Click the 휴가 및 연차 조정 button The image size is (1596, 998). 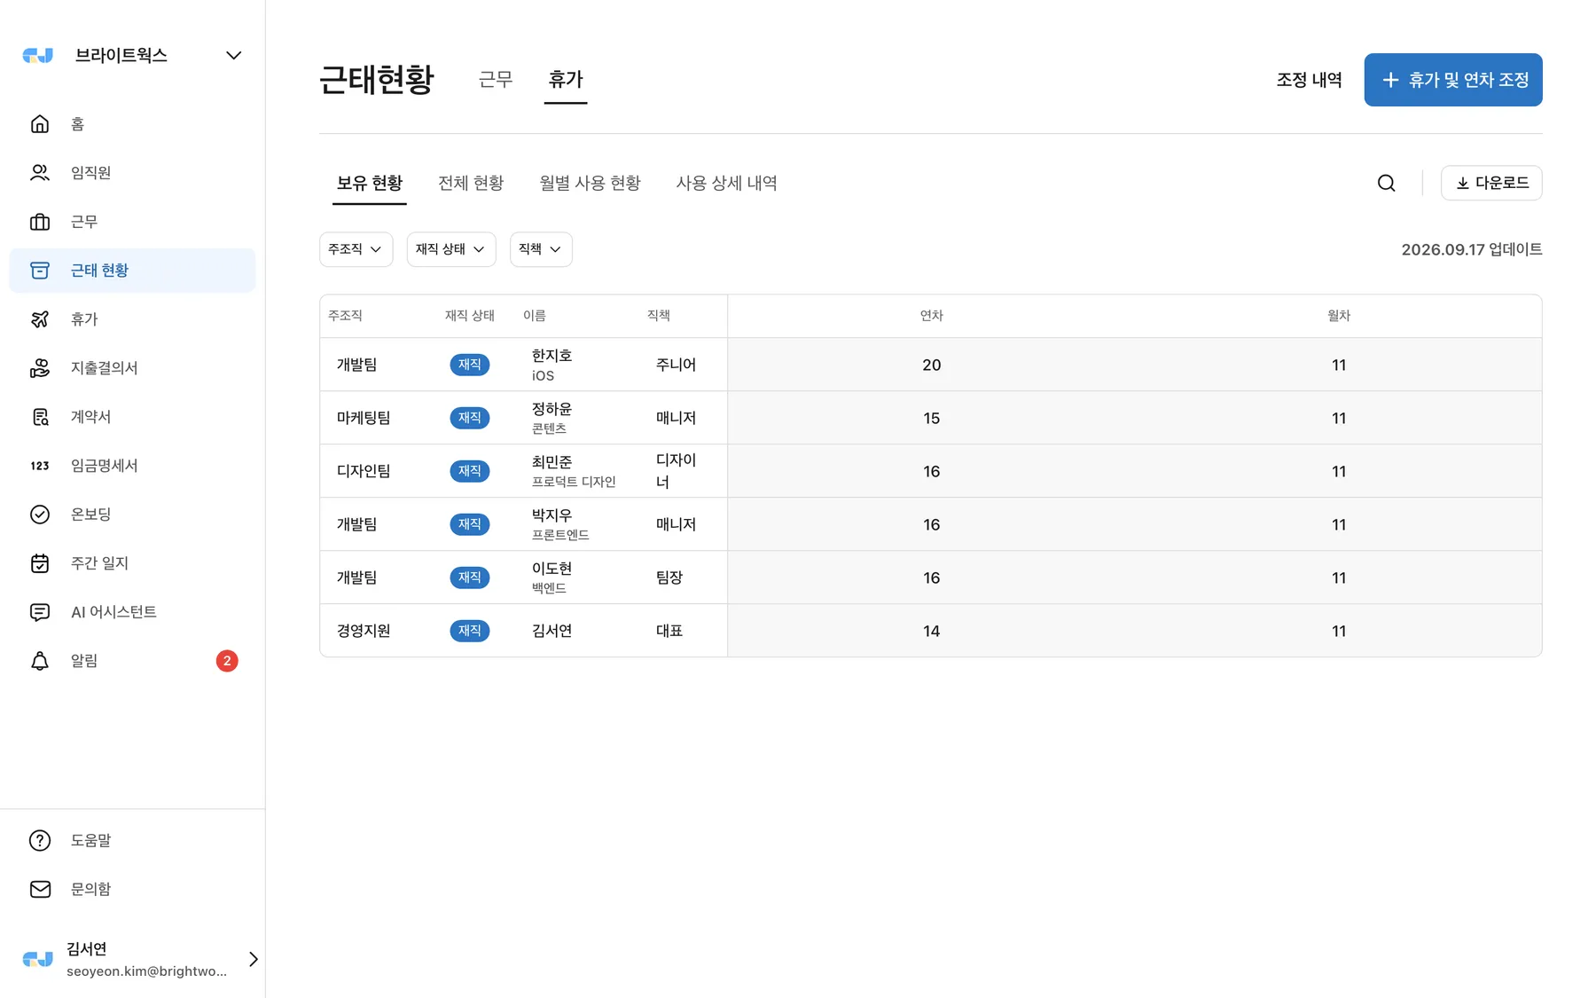(x=1453, y=80)
